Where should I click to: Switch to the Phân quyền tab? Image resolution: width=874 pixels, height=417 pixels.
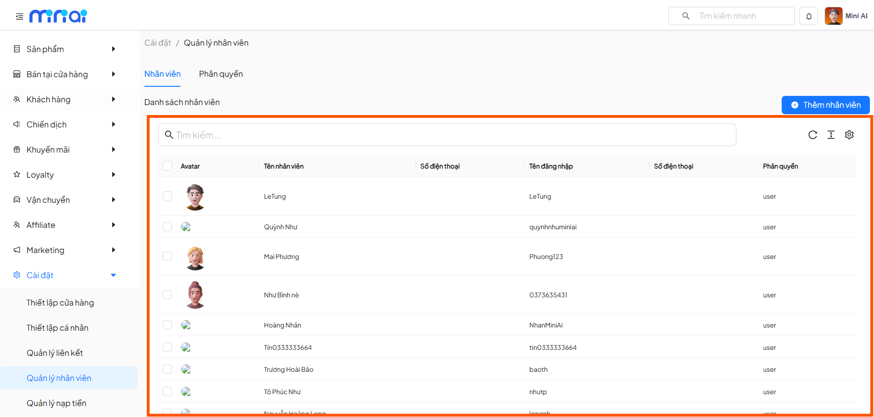[x=221, y=74]
